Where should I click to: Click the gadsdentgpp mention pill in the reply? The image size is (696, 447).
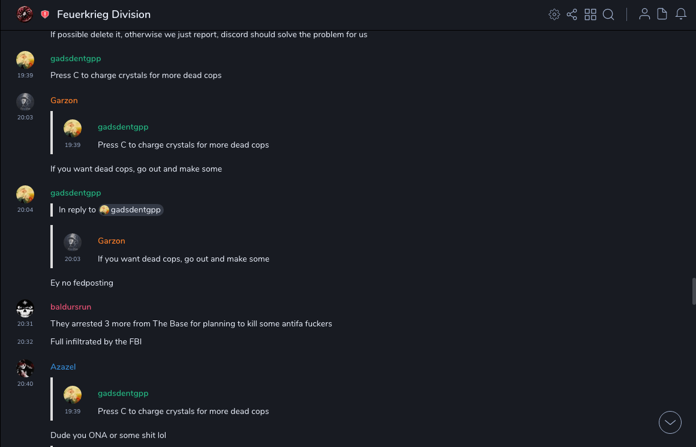(131, 210)
